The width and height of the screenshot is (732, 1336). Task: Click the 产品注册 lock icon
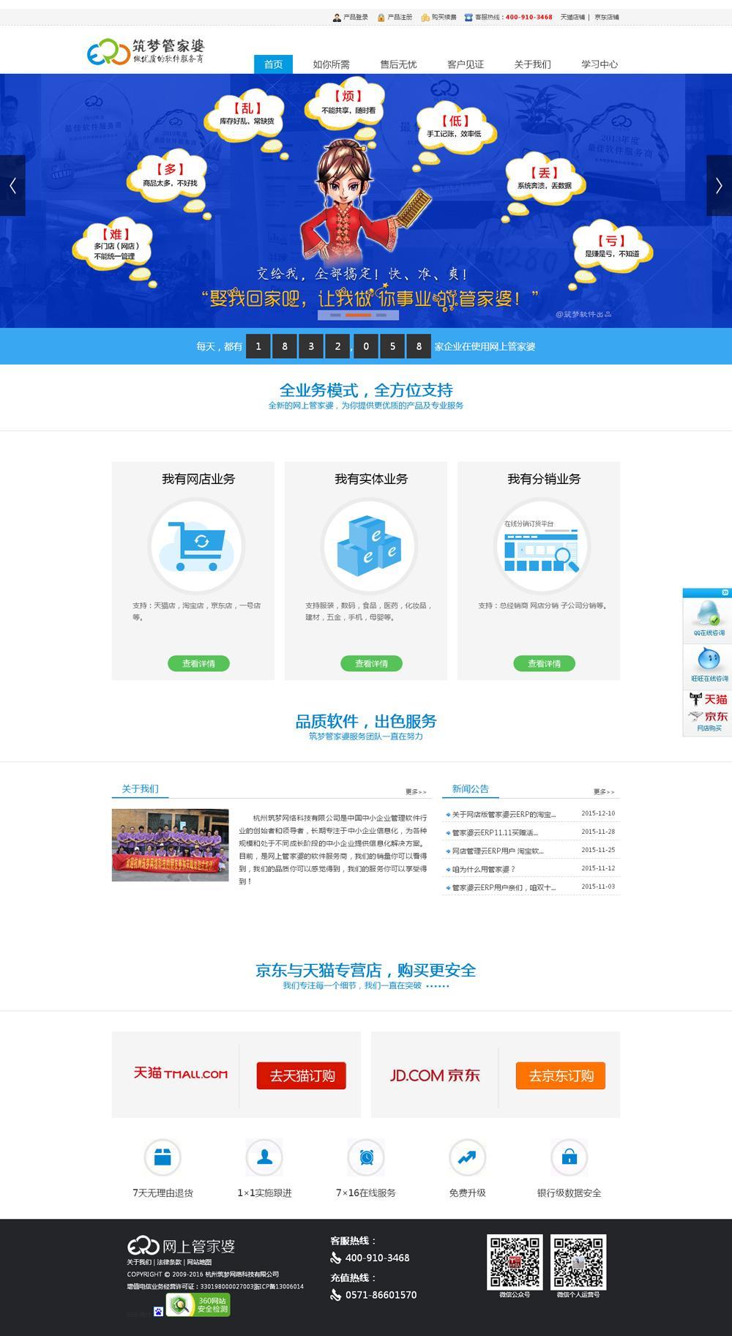[x=381, y=18]
